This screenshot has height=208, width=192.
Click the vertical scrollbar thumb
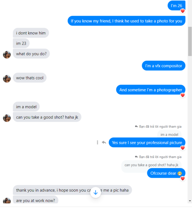click(x=190, y=41)
